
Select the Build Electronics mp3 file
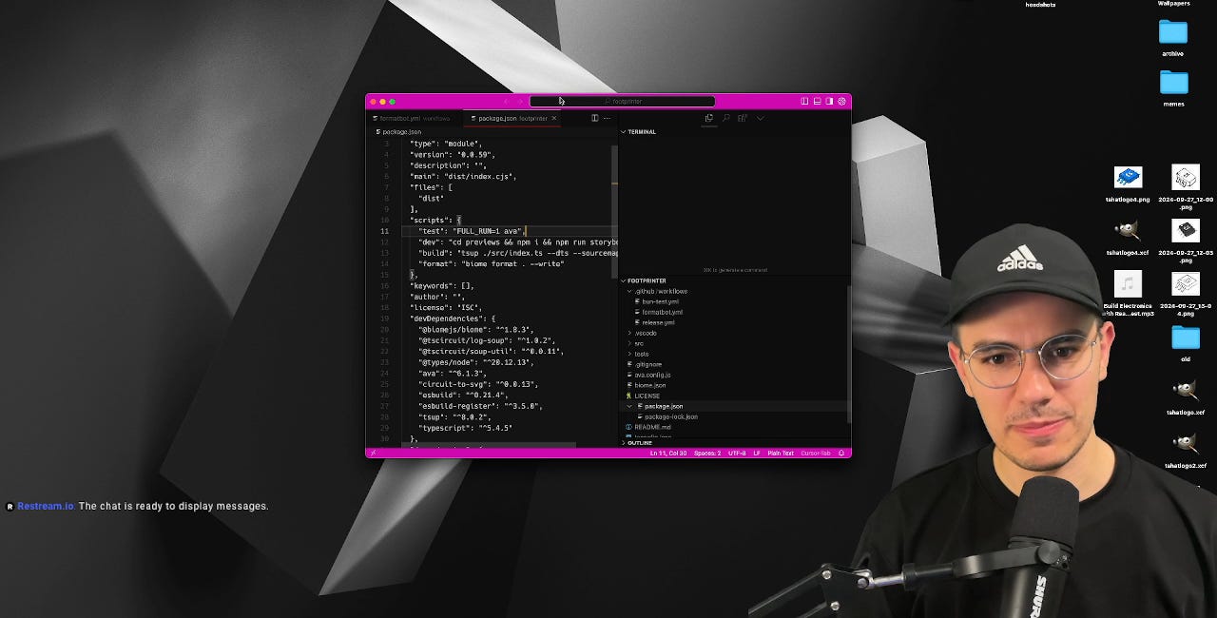(x=1128, y=294)
